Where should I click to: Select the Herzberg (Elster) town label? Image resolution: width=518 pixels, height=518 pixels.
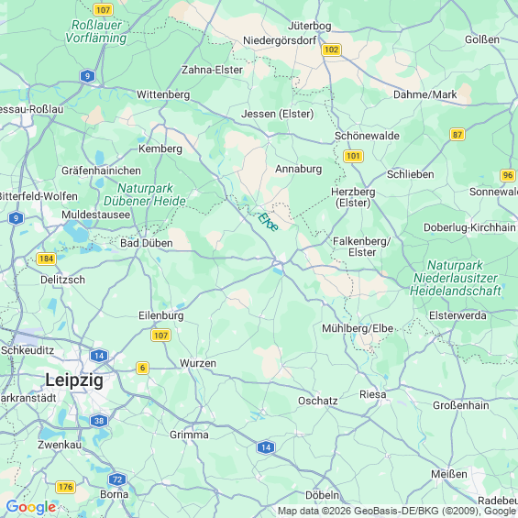pos(353,197)
